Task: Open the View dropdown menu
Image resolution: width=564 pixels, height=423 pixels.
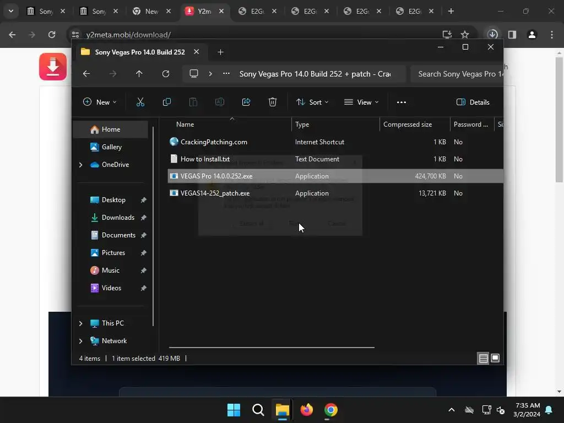Action: coord(361,102)
